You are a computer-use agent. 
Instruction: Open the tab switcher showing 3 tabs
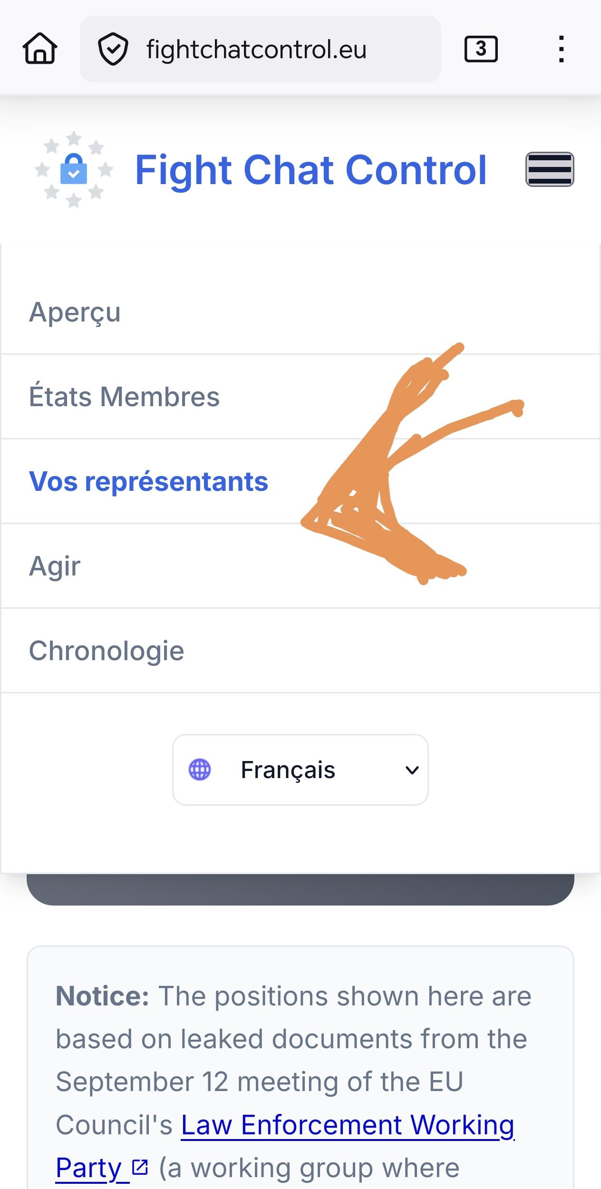pyautogui.click(x=481, y=49)
